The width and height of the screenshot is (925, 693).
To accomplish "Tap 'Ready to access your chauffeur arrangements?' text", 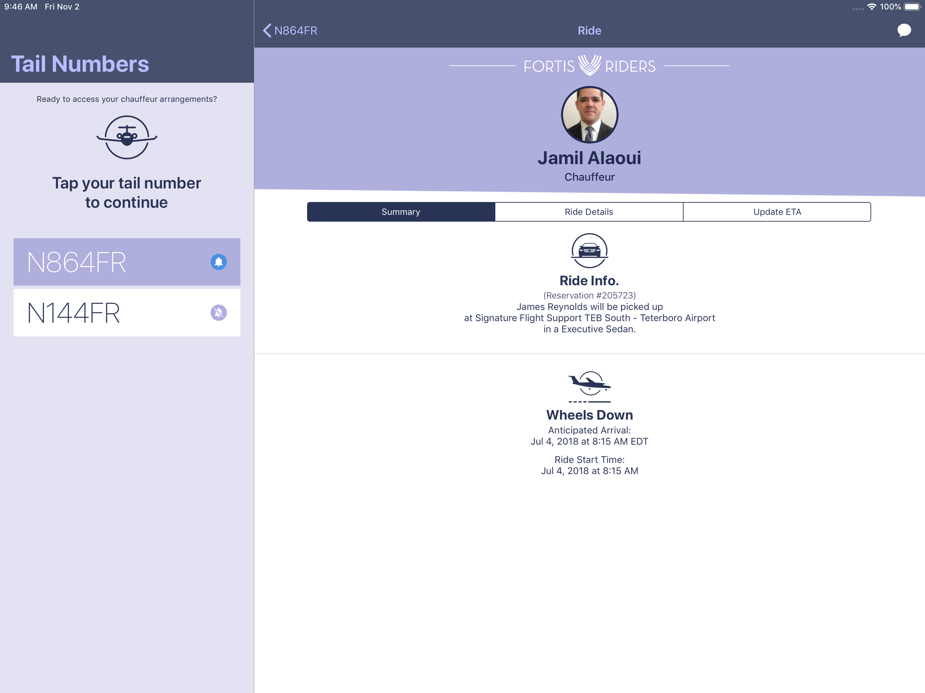I will pyautogui.click(x=127, y=99).
